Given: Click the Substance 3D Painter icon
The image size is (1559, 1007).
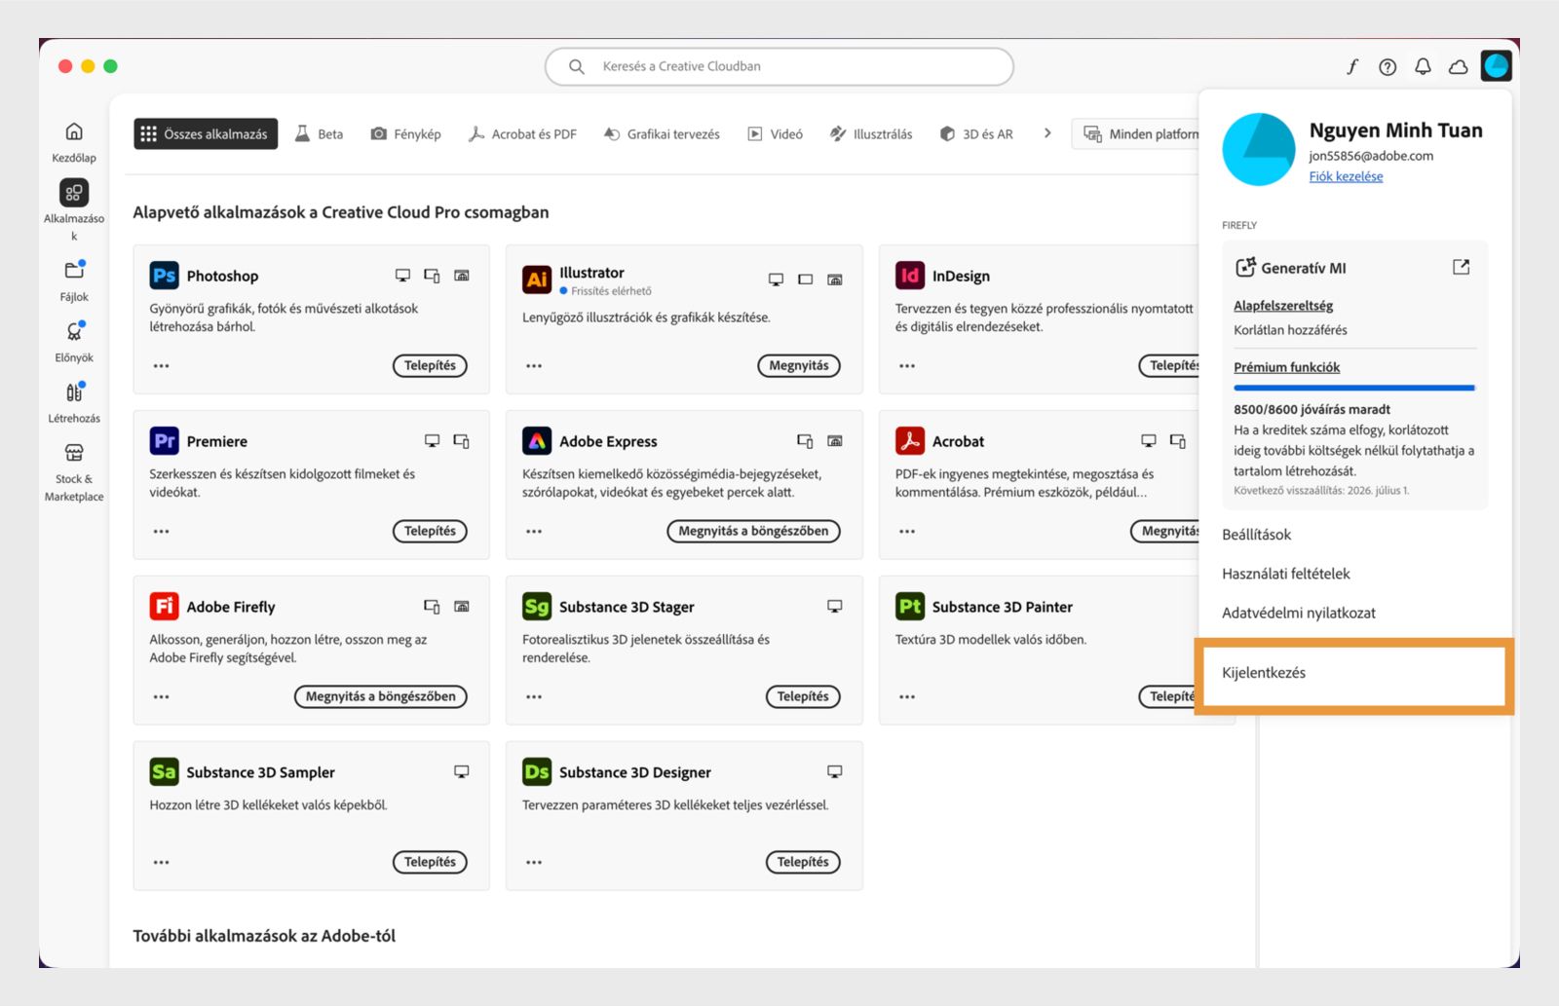Looking at the screenshot, I should click(910, 607).
